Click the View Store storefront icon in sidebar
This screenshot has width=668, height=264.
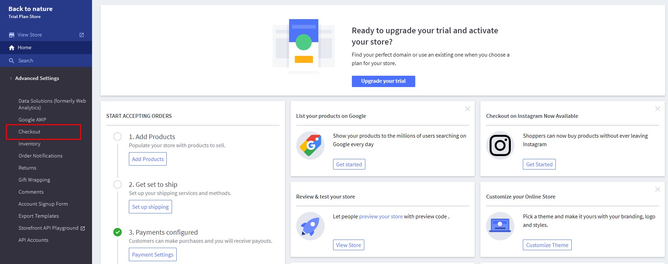tap(12, 35)
